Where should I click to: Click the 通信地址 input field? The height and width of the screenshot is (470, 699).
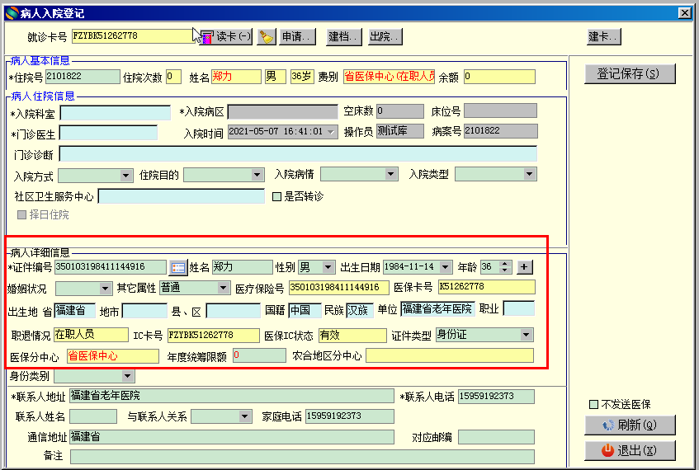[232, 437]
